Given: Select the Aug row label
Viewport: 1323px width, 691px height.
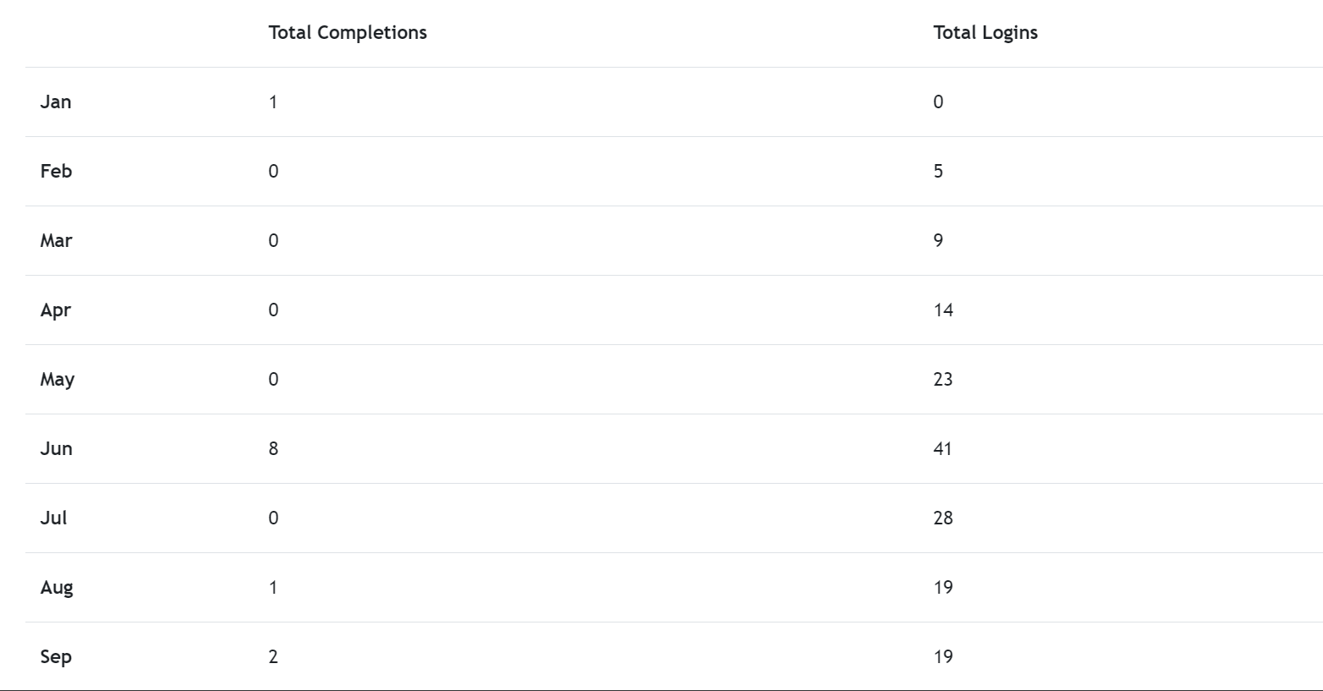Looking at the screenshot, I should pyautogui.click(x=57, y=587).
